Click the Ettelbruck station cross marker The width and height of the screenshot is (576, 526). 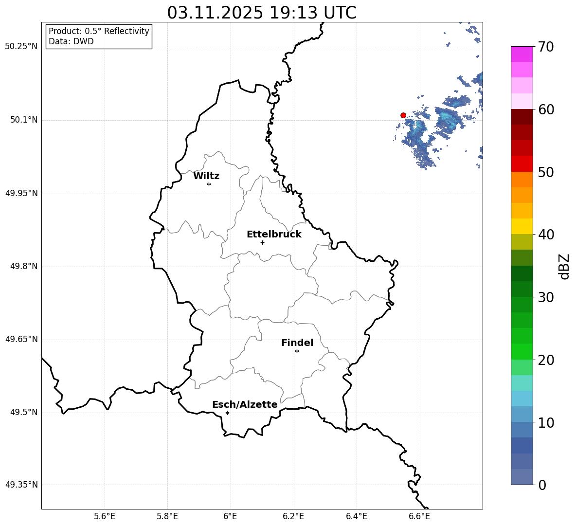262,242
